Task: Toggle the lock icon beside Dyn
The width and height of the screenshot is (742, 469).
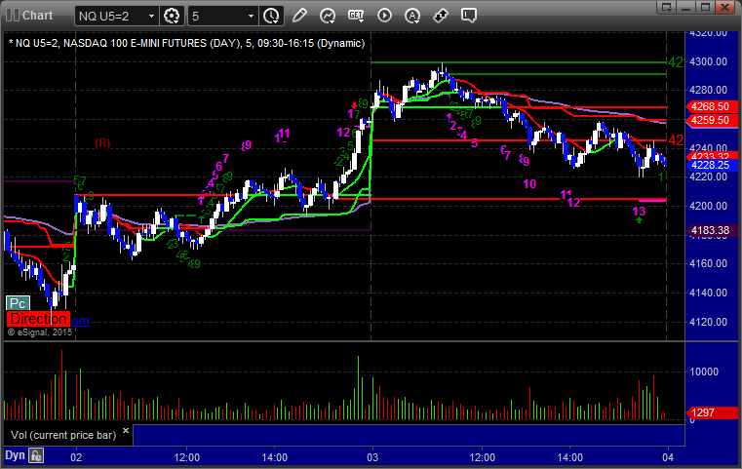Action: [36, 456]
